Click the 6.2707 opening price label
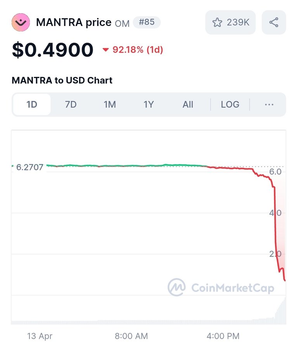 coord(29,167)
